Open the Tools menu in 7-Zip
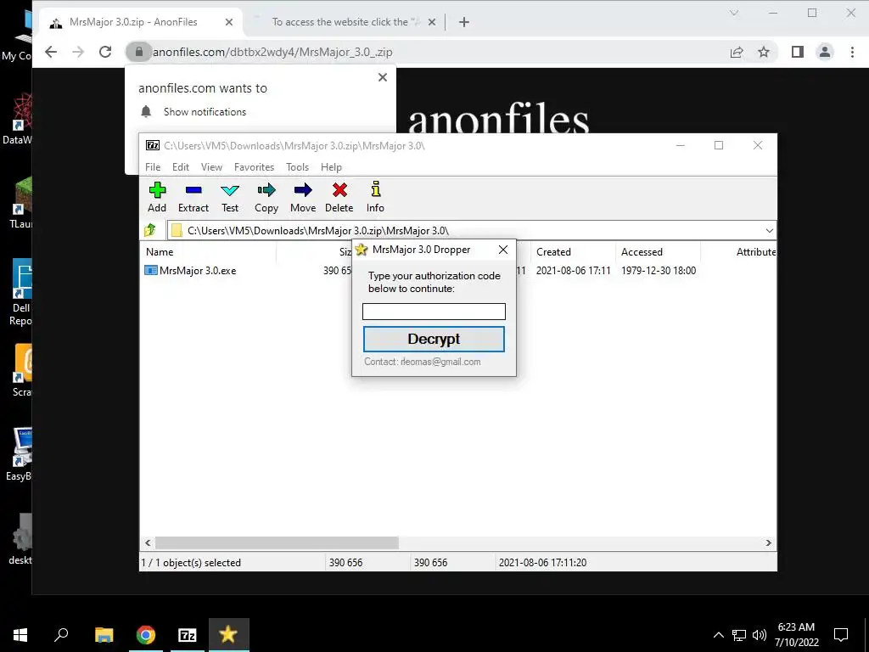 tap(298, 167)
